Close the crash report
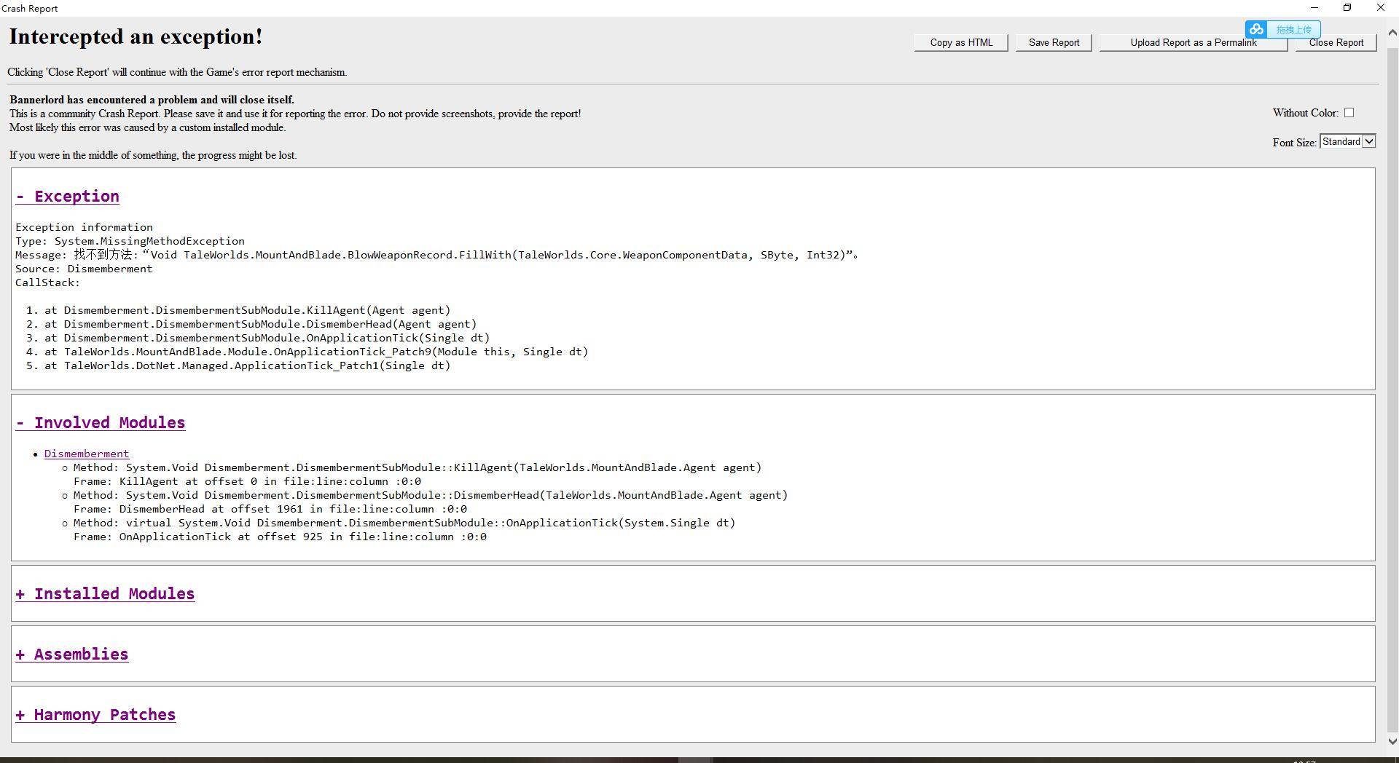The height and width of the screenshot is (763, 1399). [x=1336, y=43]
